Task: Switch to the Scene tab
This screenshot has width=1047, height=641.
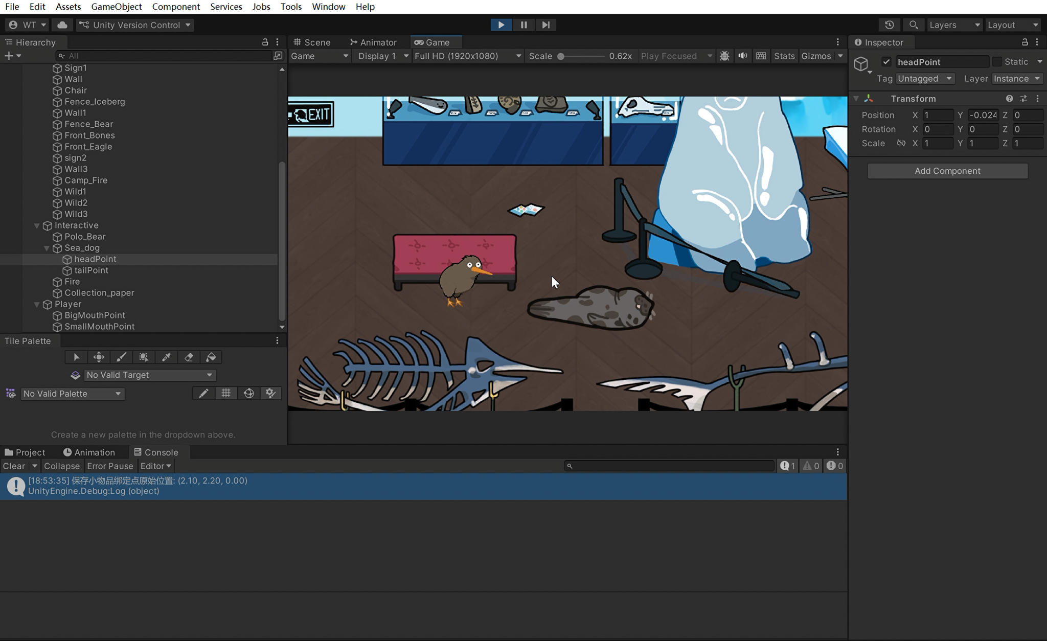Action: pos(312,42)
